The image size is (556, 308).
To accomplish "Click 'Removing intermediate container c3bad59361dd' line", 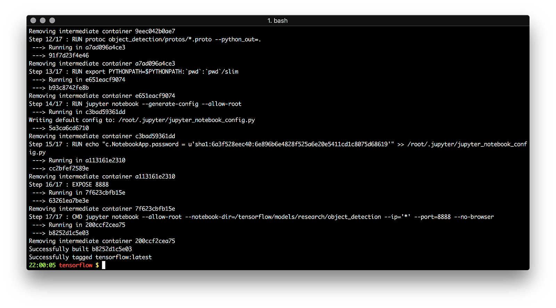I will pos(102,136).
